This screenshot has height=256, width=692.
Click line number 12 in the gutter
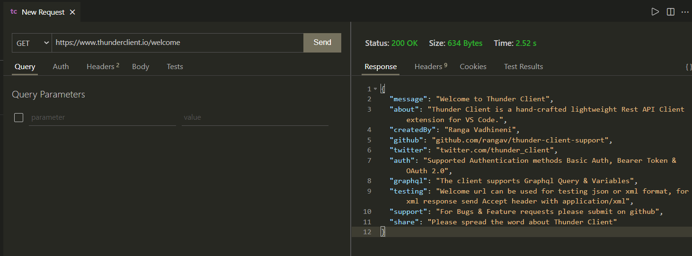(367, 232)
